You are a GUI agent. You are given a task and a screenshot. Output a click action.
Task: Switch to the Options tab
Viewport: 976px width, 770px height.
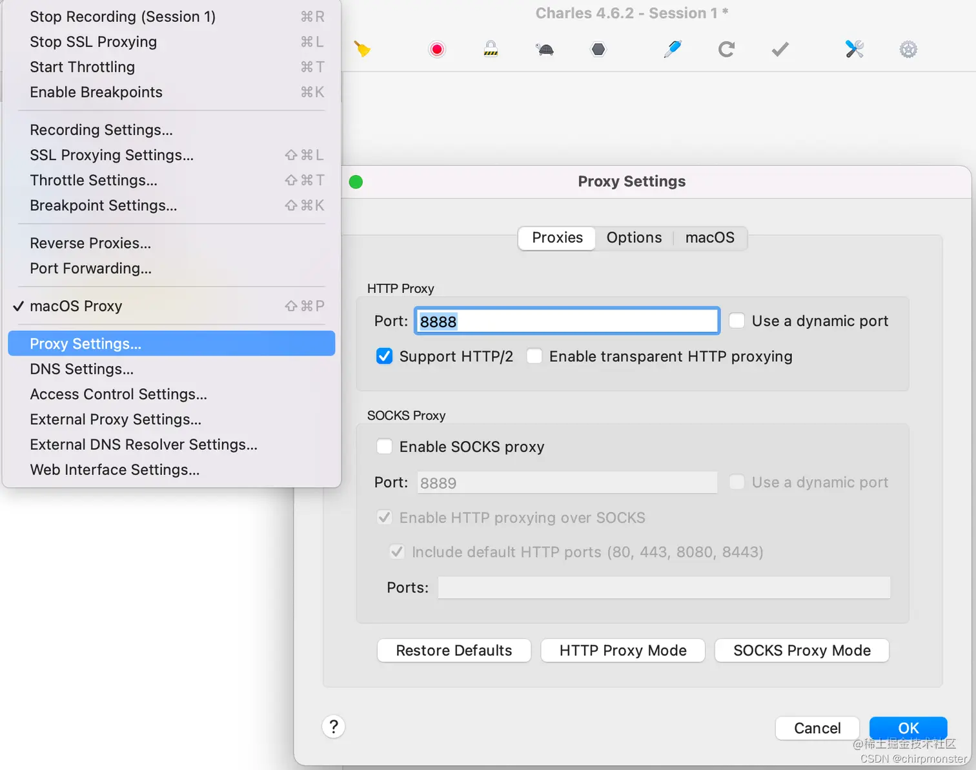click(x=634, y=238)
